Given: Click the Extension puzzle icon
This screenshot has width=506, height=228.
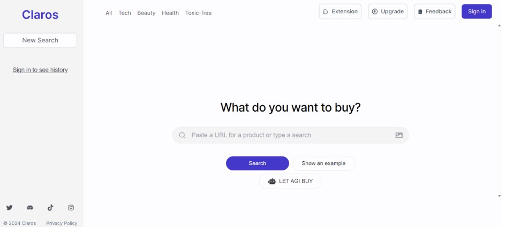Looking at the screenshot, I should (x=326, y=12).
